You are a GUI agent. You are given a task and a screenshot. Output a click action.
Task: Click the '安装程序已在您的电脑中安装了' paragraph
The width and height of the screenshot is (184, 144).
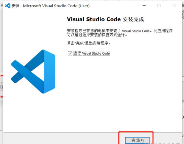[120, 33]
